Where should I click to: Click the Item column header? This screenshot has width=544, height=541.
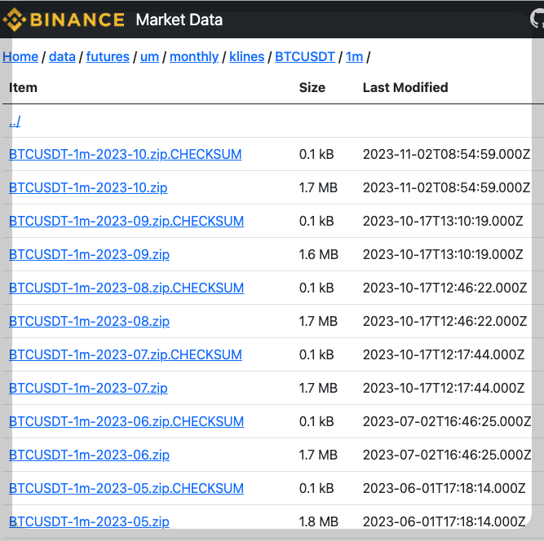(23, 88)
